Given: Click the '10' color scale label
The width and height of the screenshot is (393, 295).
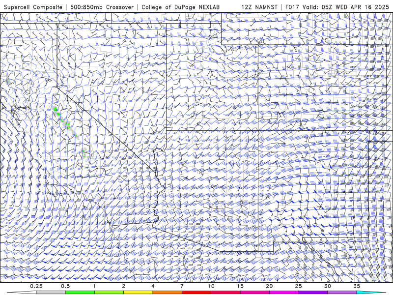Looking at the screenshot, I should [211, 286].
